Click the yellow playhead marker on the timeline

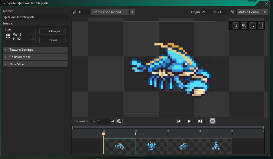point(103,134)
